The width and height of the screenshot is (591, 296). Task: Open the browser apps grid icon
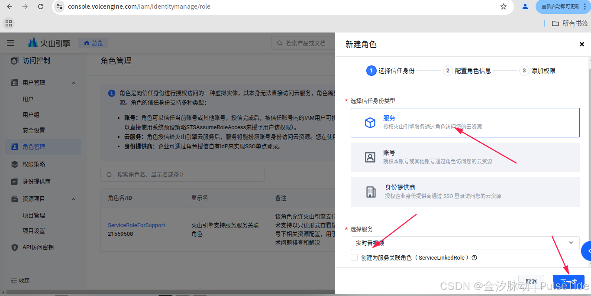point(9,23)
